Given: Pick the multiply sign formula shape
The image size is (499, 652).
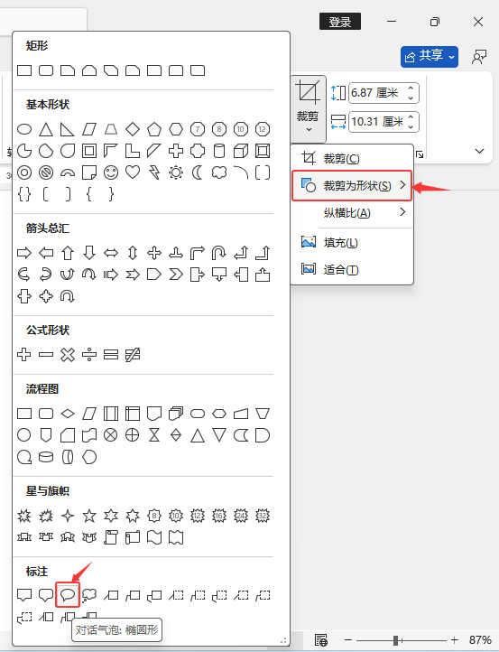Looking at the screenshot, I should pos(68,355).
